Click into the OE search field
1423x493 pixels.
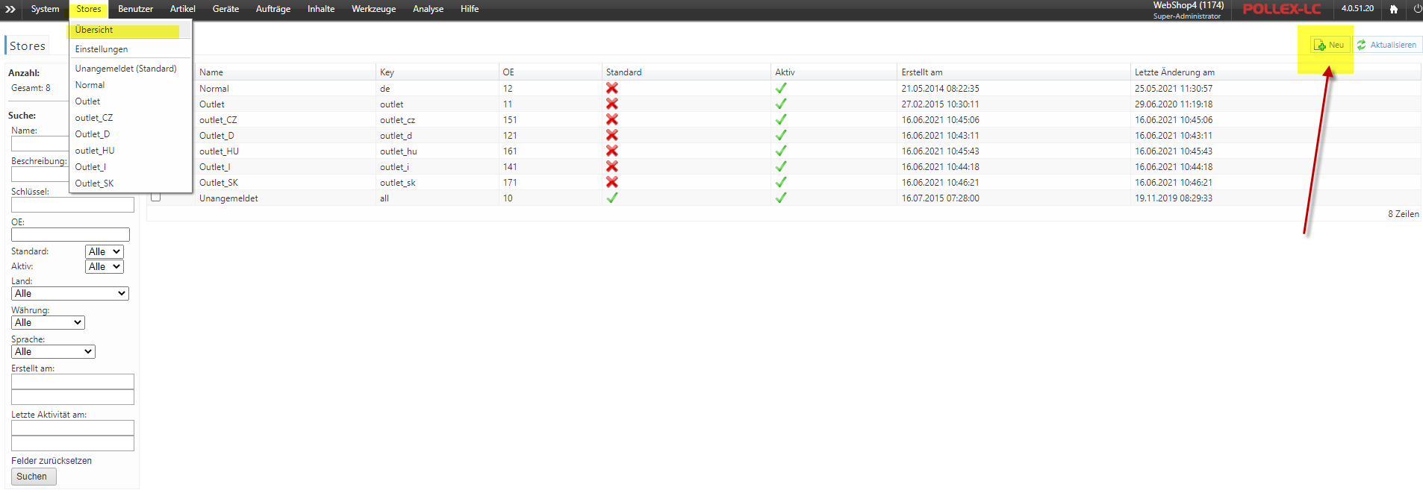[x=70, y=235]
